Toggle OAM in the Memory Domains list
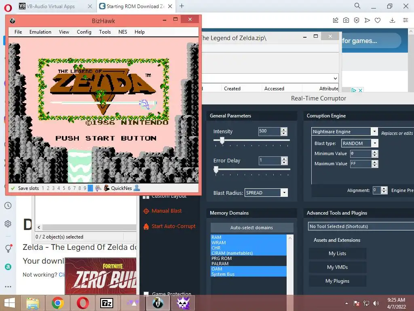This screenshot has width=414, height=311. click(249, 269)
